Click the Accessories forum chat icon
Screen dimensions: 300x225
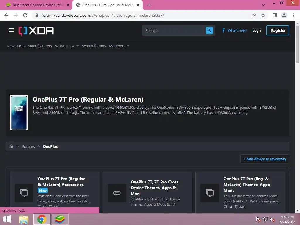point(24,193)
